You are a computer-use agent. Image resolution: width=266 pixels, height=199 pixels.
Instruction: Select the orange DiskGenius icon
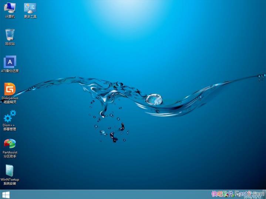pyautogui.click(x=10, y=89)
